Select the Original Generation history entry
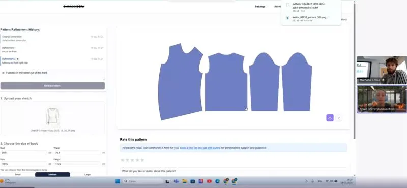This screenshot has width=407, height=188. coord(52,39)
